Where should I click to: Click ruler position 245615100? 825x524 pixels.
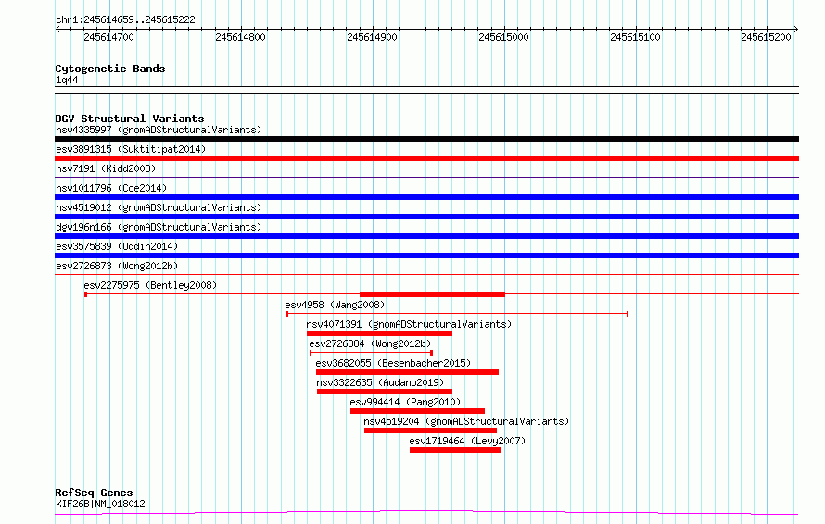(x=635, y=37)
